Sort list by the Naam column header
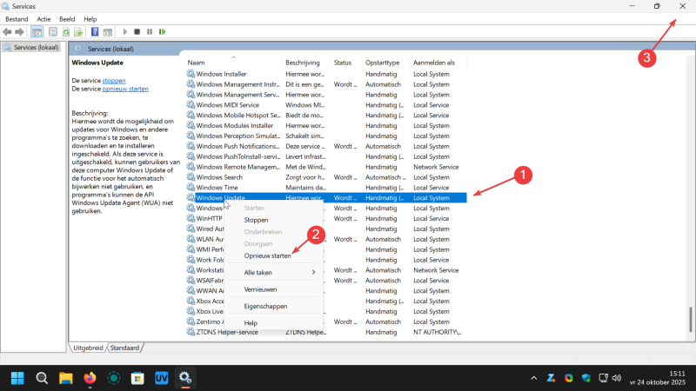Viewport: 696px width, 391px height. pyautogui.click(x=197, y=63)
